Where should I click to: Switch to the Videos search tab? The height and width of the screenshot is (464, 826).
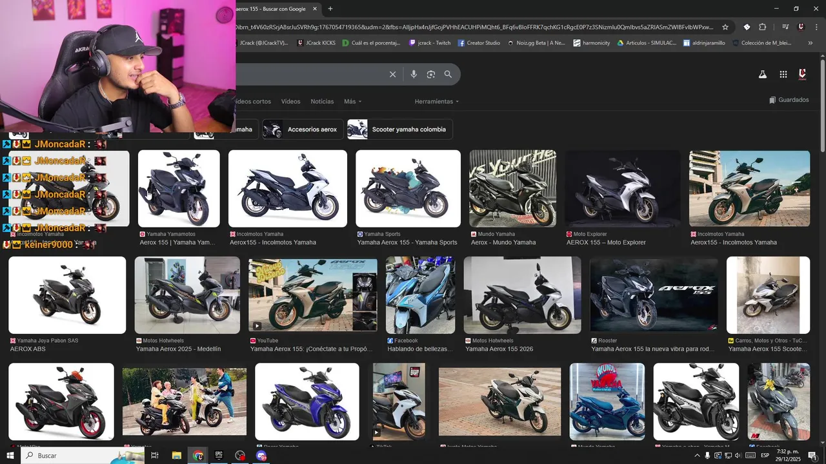(290, 101)
